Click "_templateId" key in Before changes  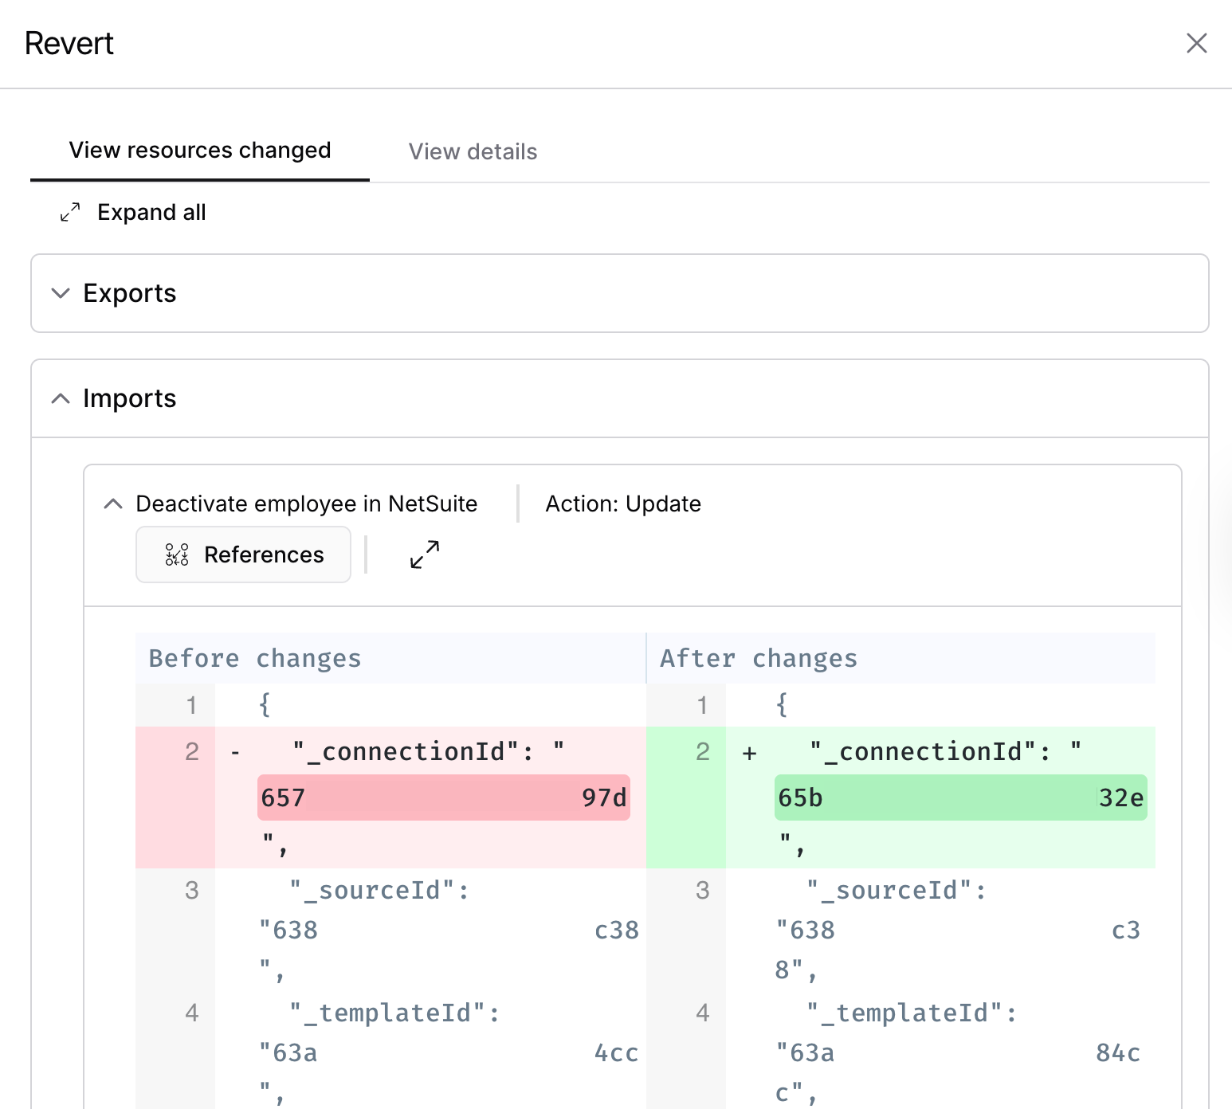388,1013
